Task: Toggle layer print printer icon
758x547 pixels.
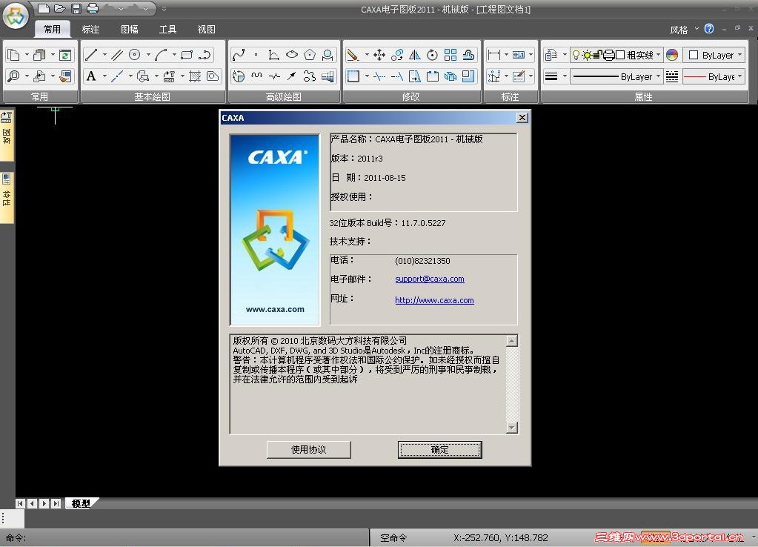Action: point(609,55)
